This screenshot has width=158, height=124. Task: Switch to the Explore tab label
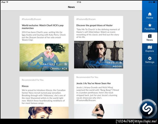point(150,51)
